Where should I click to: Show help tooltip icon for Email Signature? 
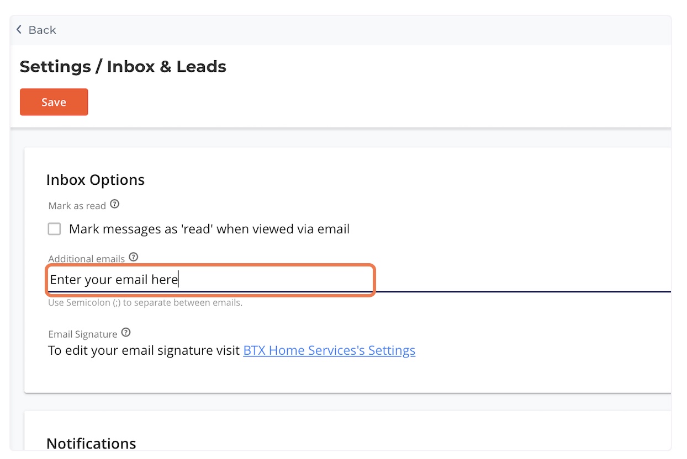click(126, 333)
